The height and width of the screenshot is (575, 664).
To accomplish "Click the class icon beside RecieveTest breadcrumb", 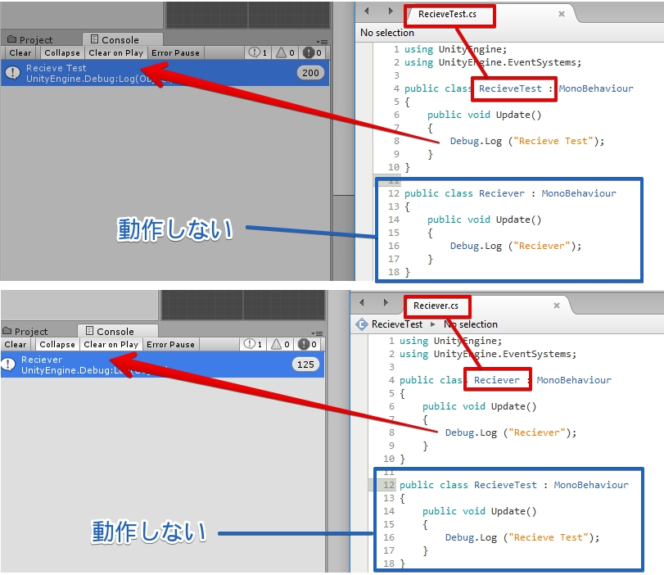I will pyautogui.click(x=361, y=324).
